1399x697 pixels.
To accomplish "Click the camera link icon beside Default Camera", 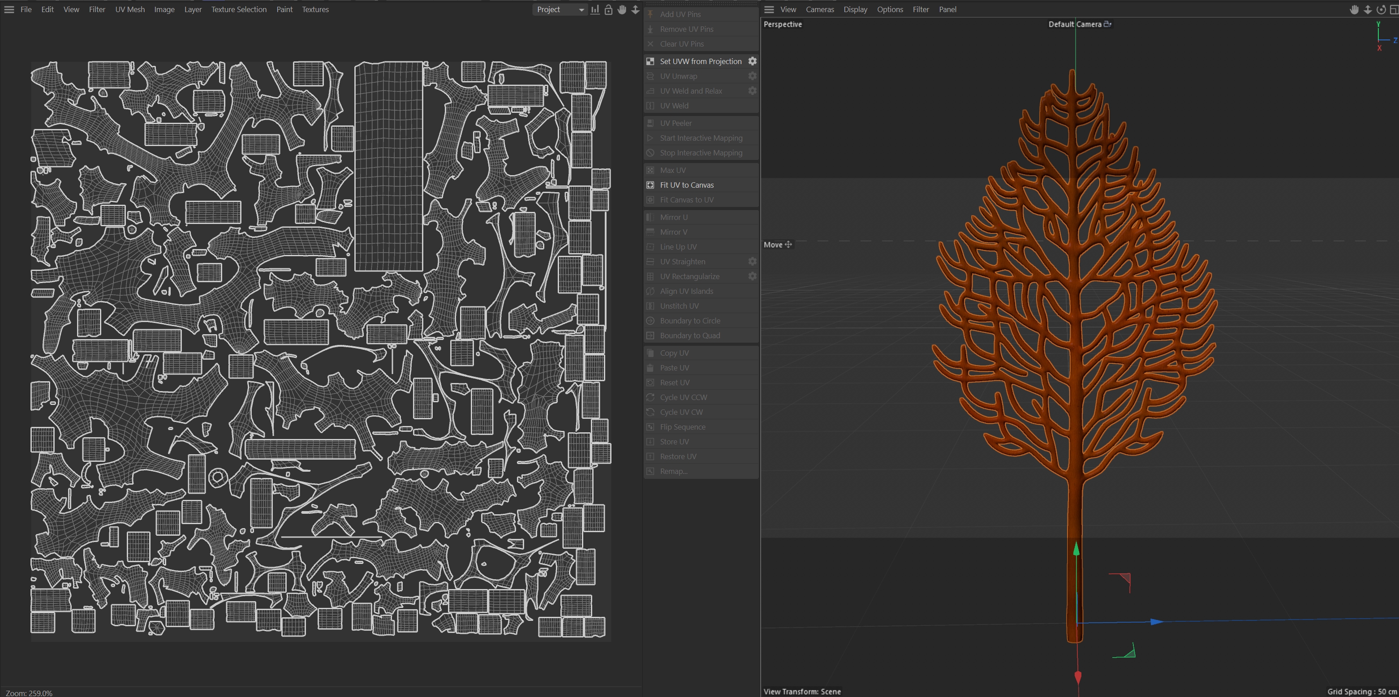I will [1107, 24].
